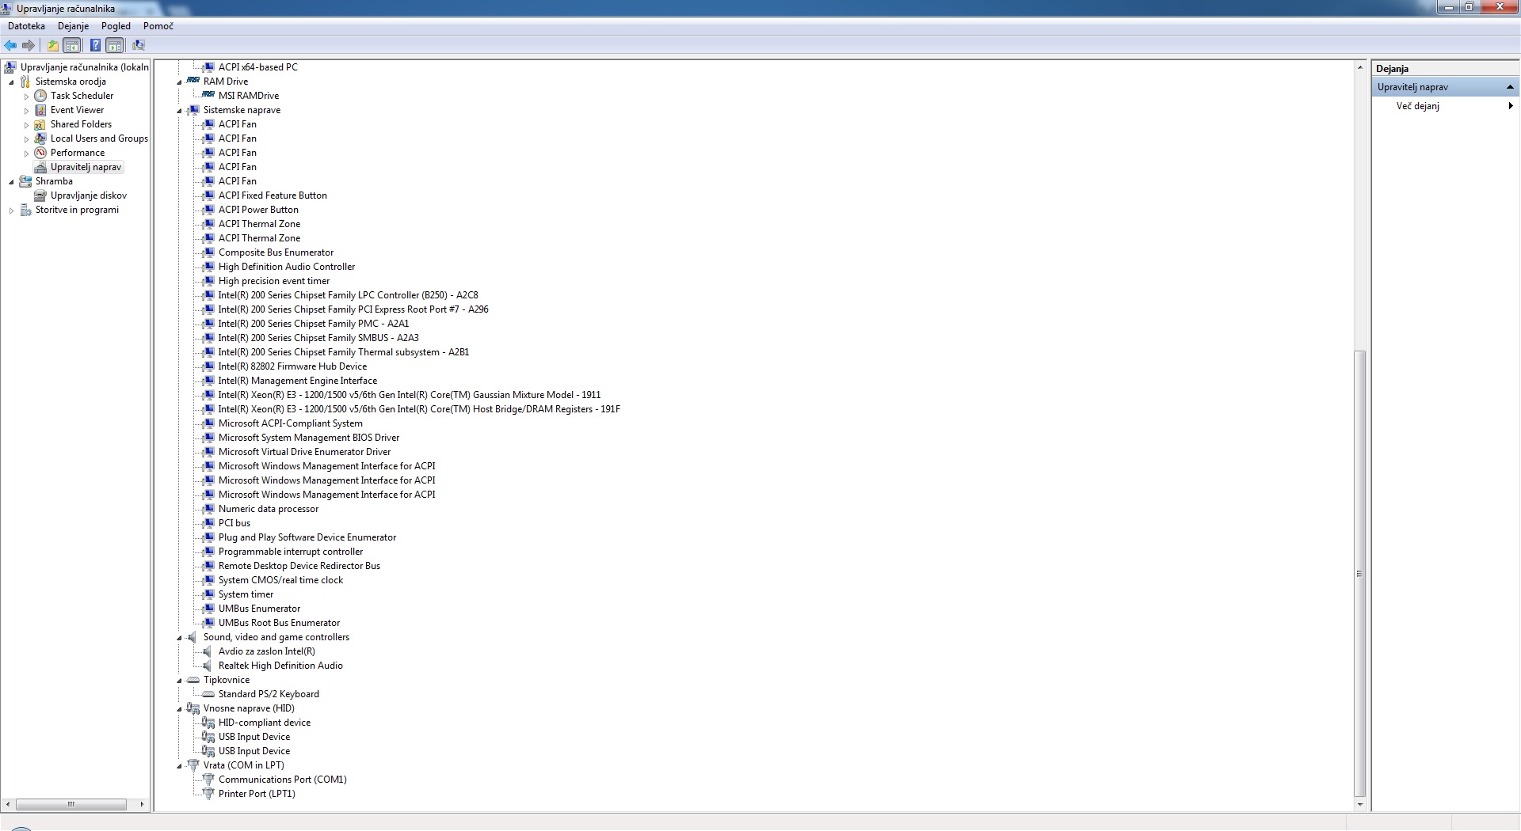Select Numeric data processor entry

pyautogui.click(x=269, y=509)
